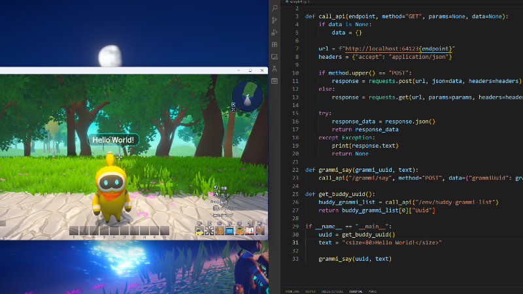523x294 pixels.
Task: Click the circular minimap in game window
Action: click(x=247, y=96)
